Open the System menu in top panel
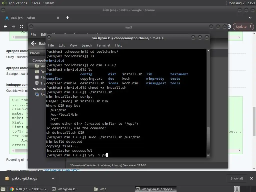The width and height of the screenshot is (256, 192). click(x=49, y=3)
